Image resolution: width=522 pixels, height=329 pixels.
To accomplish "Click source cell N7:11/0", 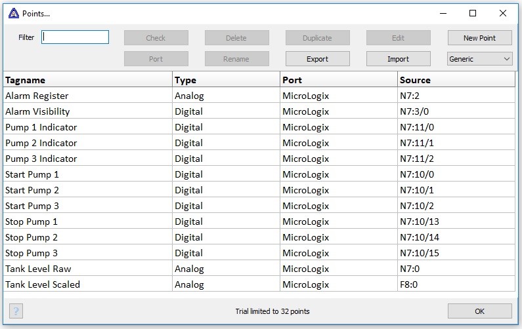I will point(456,127).
